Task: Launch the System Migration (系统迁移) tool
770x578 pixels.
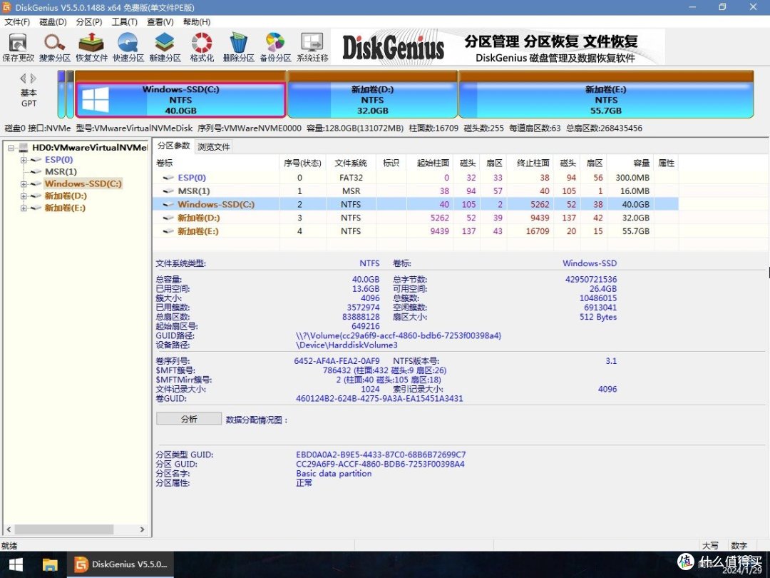Action: pyautogui.click(x=312, y=47)
